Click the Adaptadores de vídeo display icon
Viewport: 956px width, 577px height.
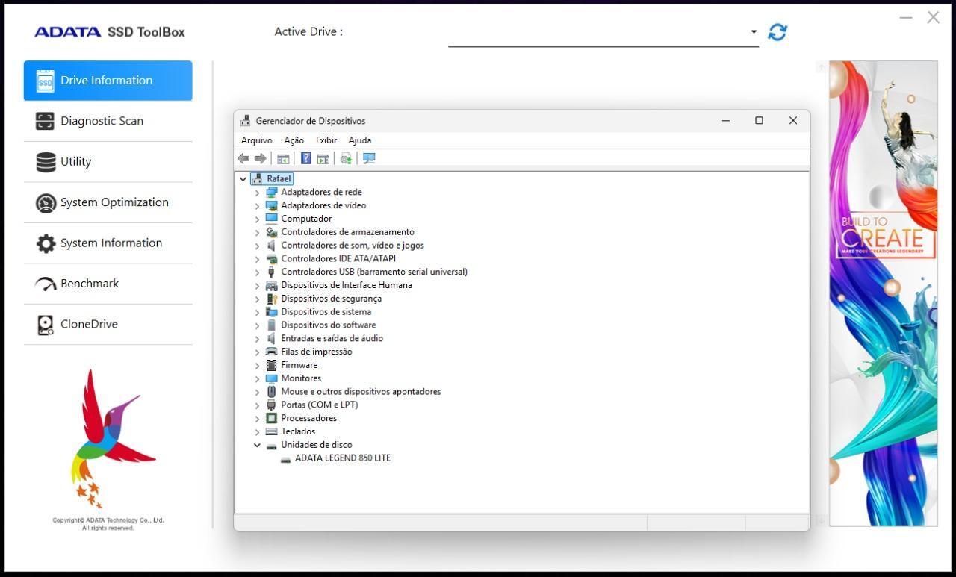click(271, 206)
